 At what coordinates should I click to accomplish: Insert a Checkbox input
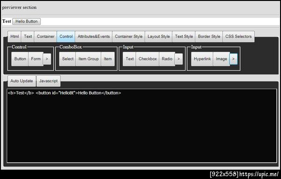[x=148, y=59]
